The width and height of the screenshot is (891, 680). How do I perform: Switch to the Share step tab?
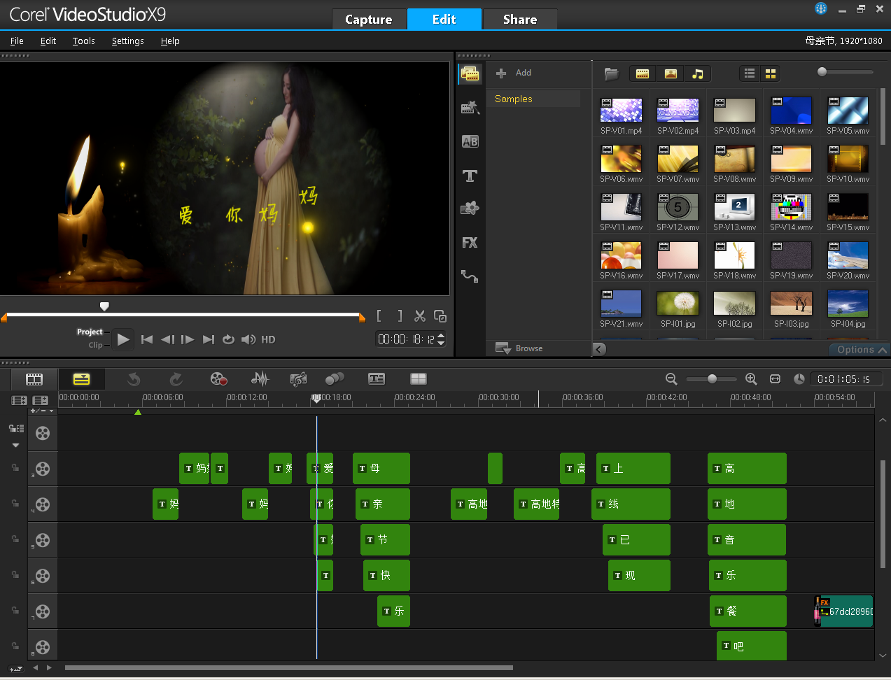pyautogui.click(x=520, y=20)
